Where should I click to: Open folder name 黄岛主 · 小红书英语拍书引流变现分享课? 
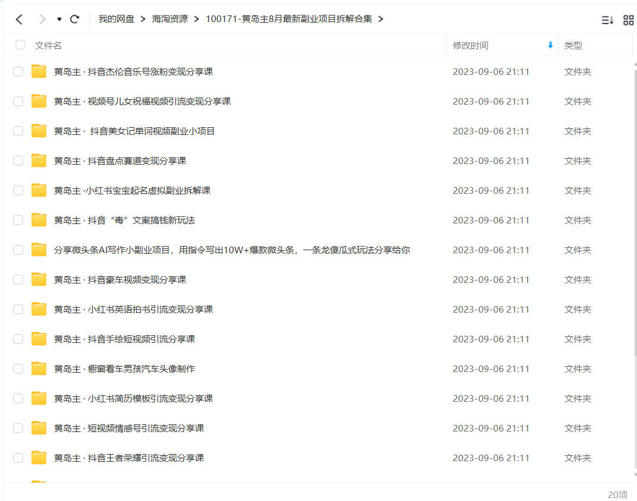coord(134,309)
